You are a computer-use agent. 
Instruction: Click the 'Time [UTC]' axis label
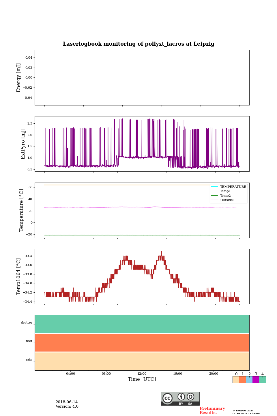coord(142,379)
